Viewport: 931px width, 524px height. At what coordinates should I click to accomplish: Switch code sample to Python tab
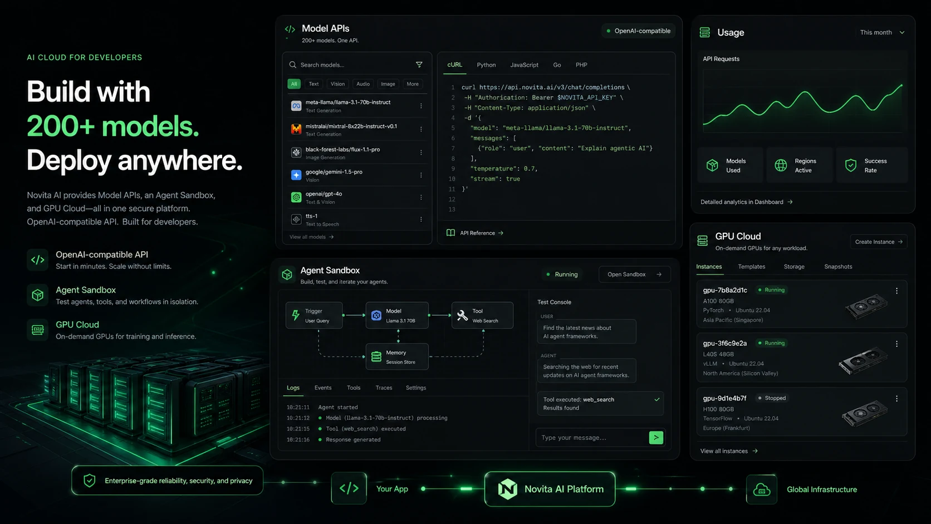486,65
